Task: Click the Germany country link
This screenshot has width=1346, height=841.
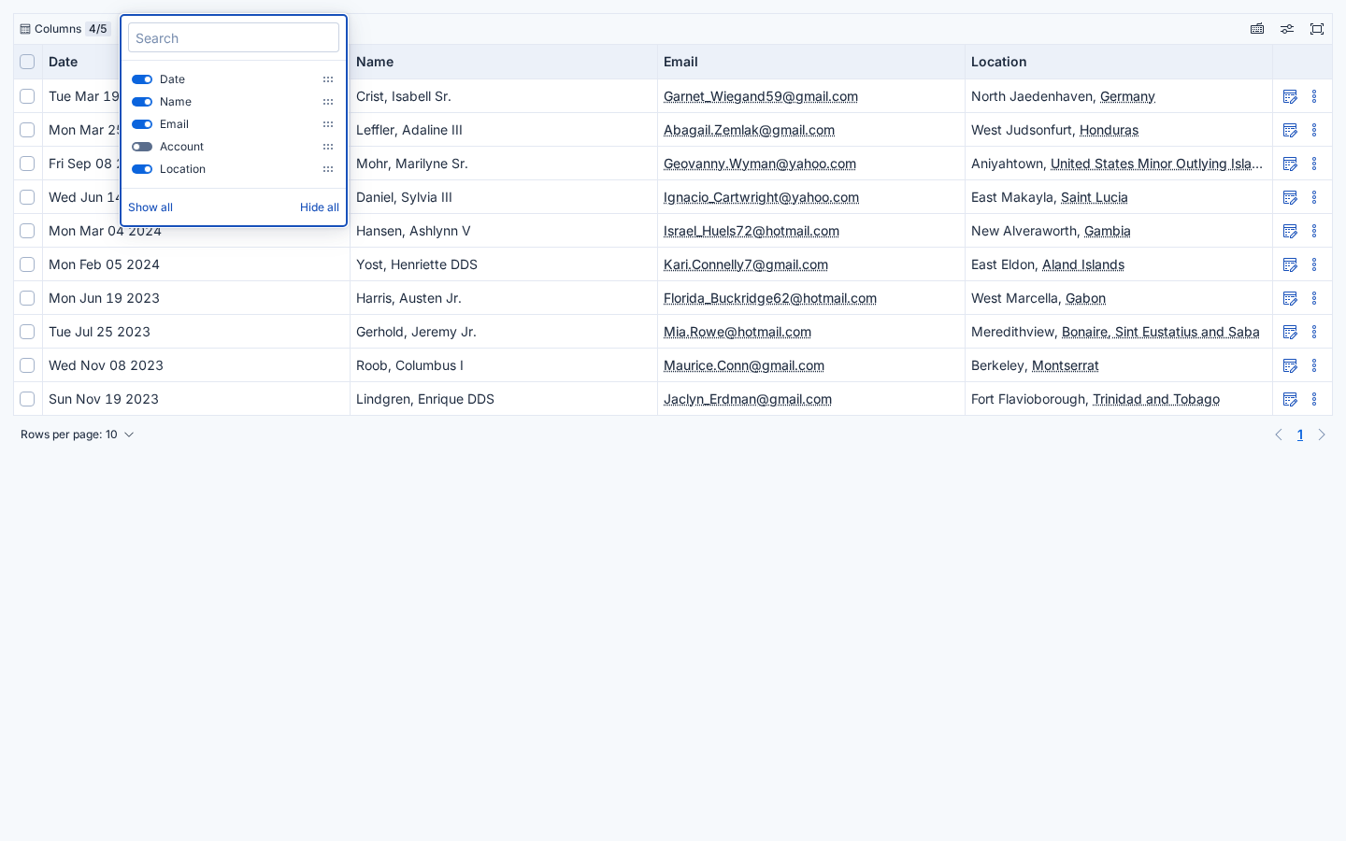Action: click(1127, 96)
